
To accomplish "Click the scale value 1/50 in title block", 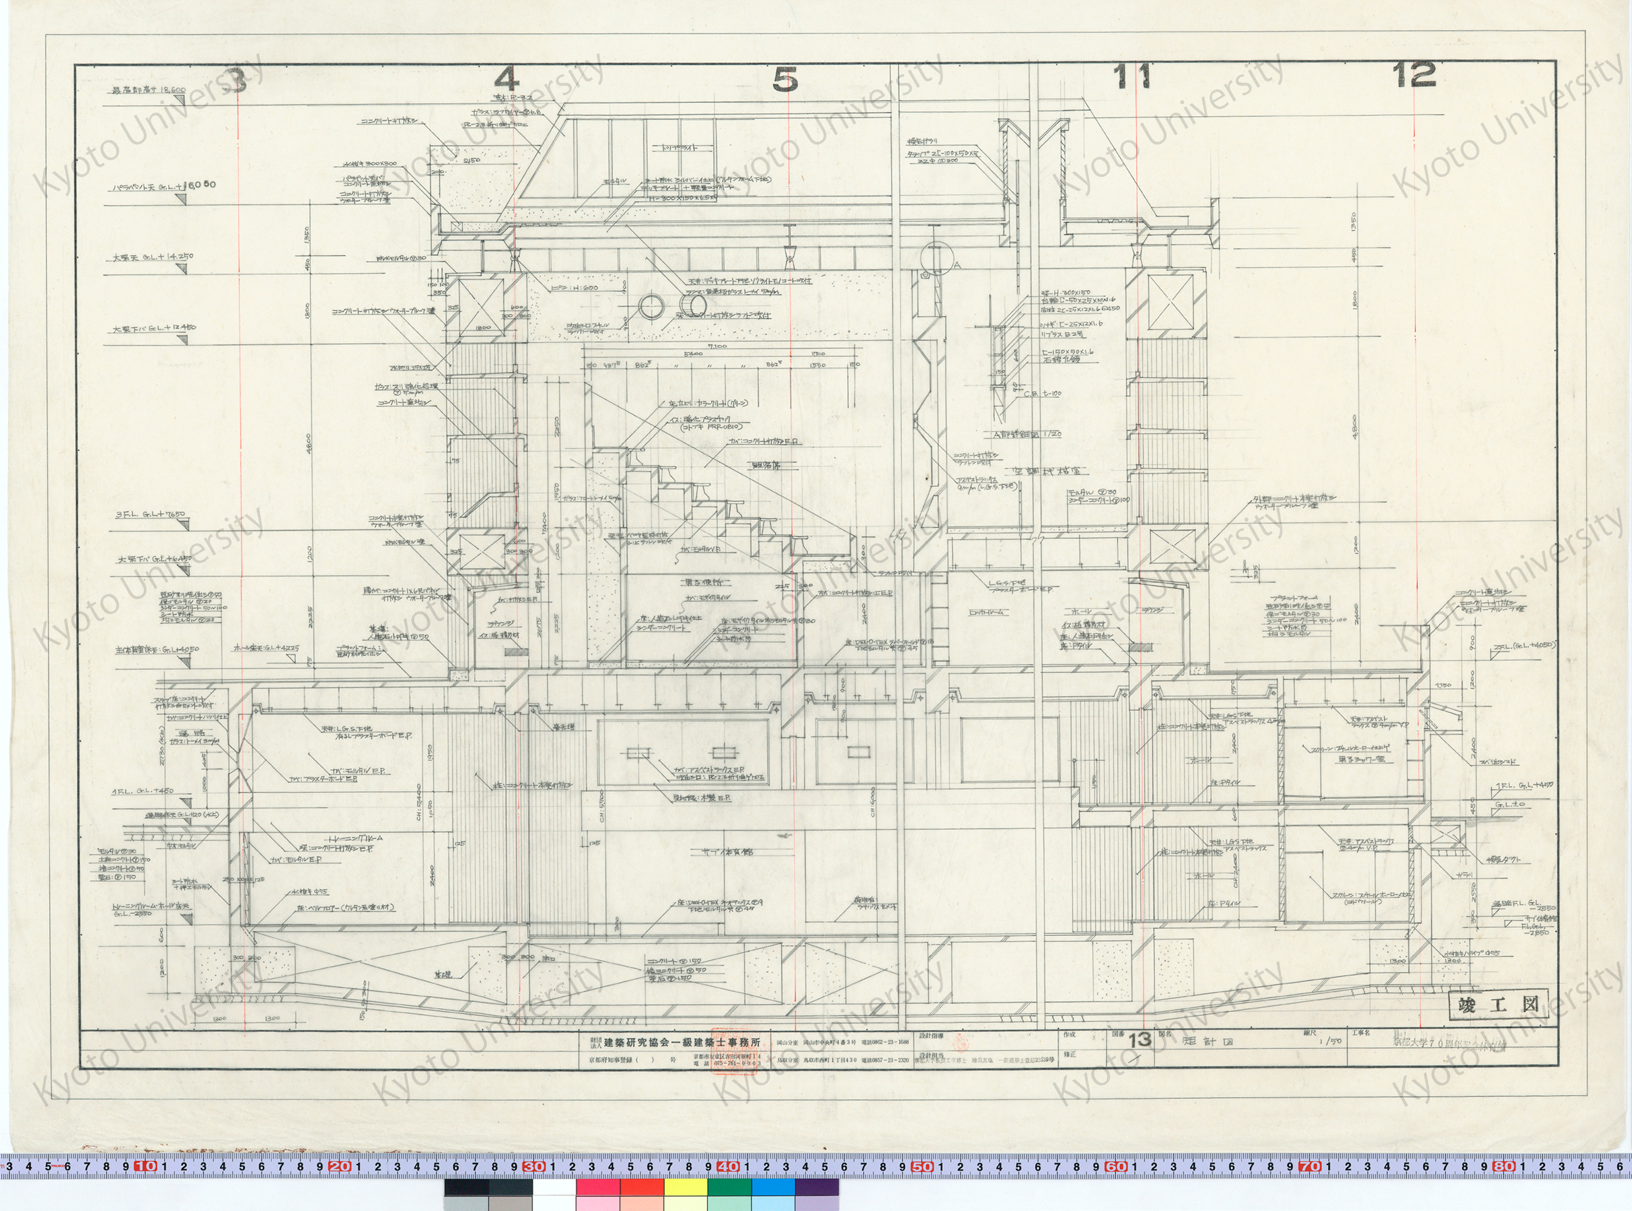I will (1330, 1041).
